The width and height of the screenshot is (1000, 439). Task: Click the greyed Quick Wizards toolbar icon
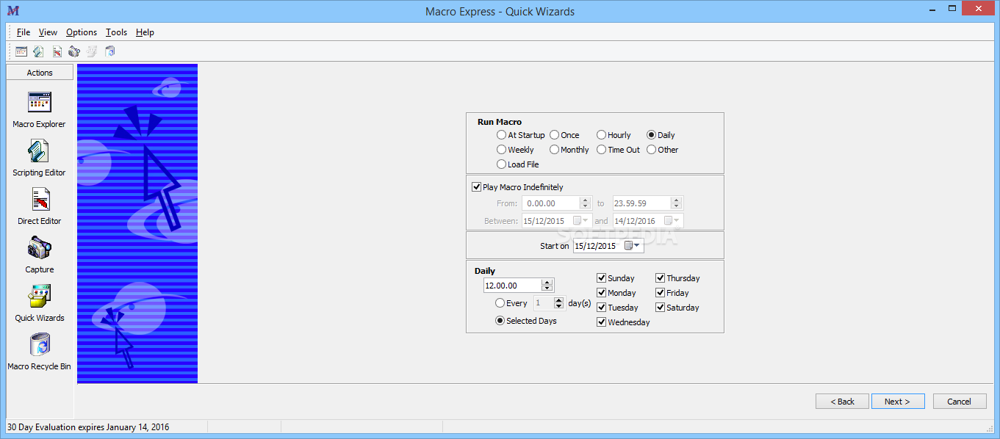92,51
